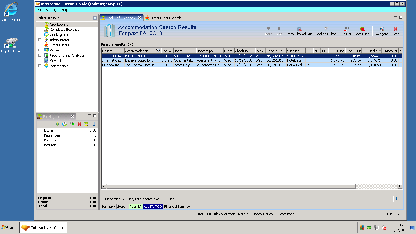Sort by the Room type column header

pyautogui.click(x=210, y=51)
